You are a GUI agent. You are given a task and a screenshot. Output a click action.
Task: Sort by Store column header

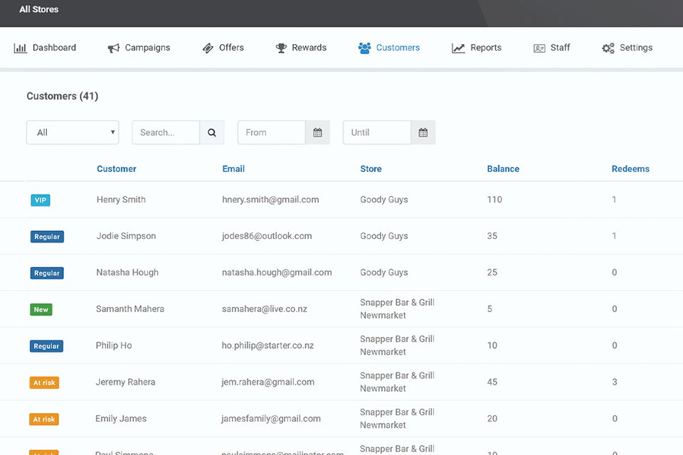[x=371, y=169]
